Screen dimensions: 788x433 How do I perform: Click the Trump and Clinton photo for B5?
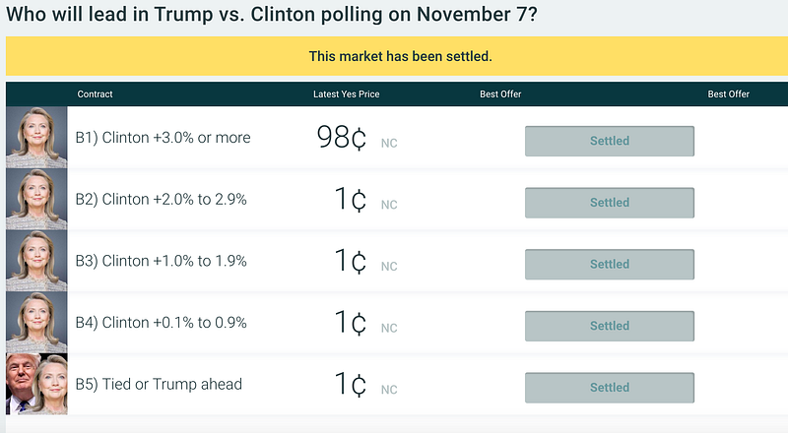tap(36, 385)
